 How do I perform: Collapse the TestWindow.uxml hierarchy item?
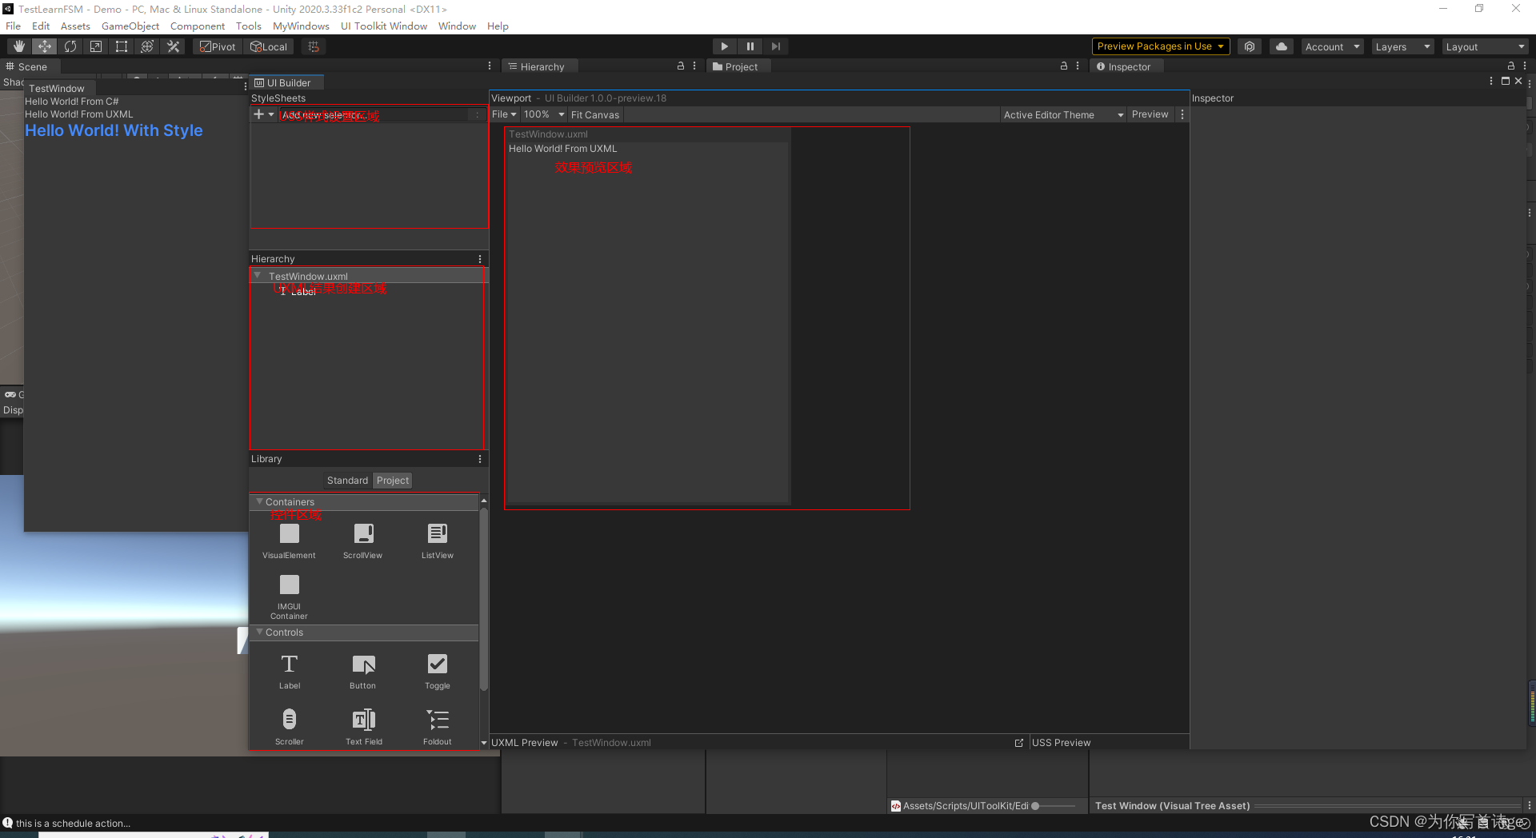point(258,275)
